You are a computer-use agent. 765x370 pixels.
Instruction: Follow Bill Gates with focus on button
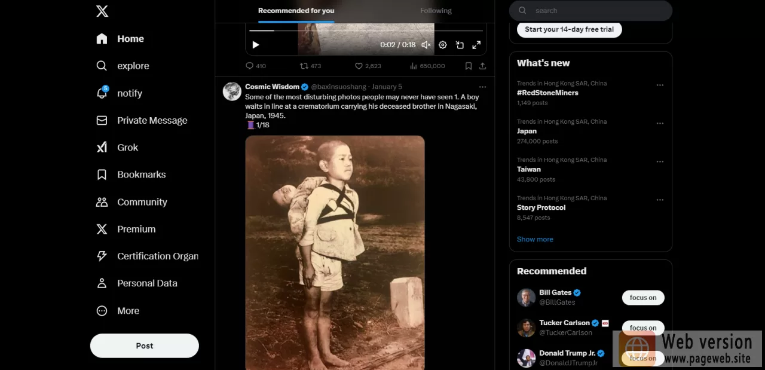click(643, 298)
